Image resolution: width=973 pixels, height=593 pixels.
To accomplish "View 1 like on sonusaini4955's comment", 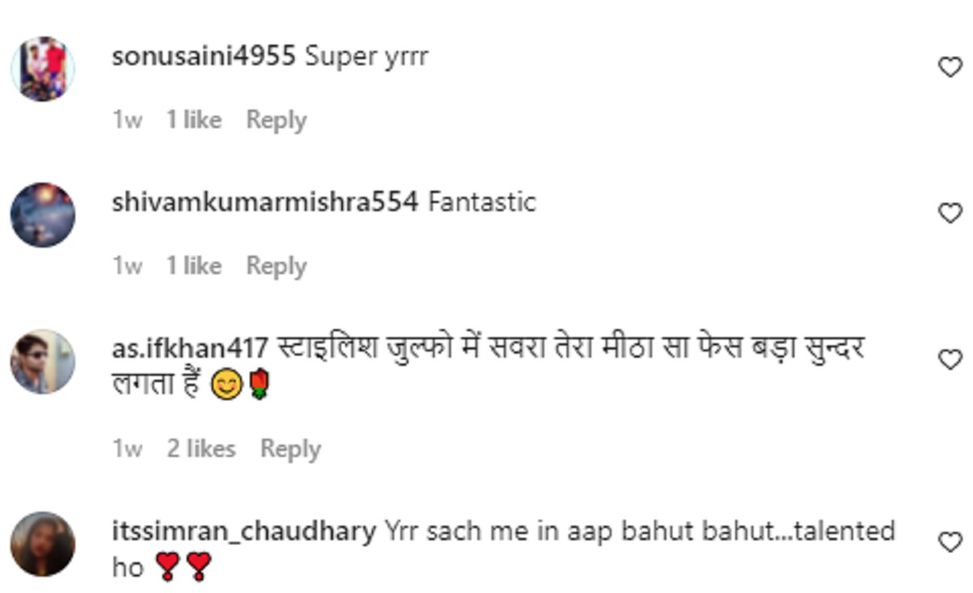I will 194,120.
